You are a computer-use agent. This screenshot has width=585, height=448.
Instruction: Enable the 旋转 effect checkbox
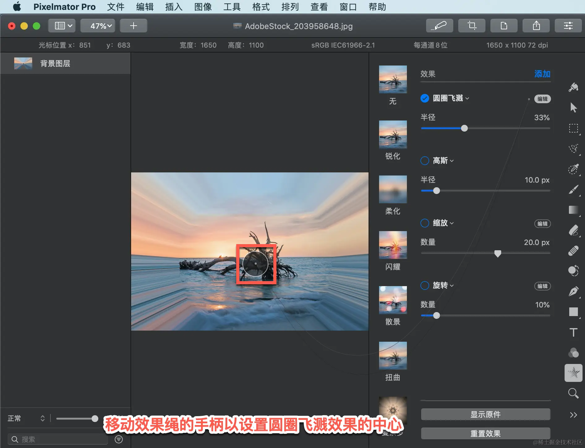(x=425, y=285)
